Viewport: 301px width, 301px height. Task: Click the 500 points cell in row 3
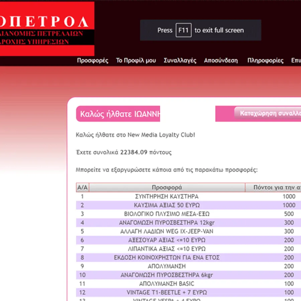pos(289,214)
